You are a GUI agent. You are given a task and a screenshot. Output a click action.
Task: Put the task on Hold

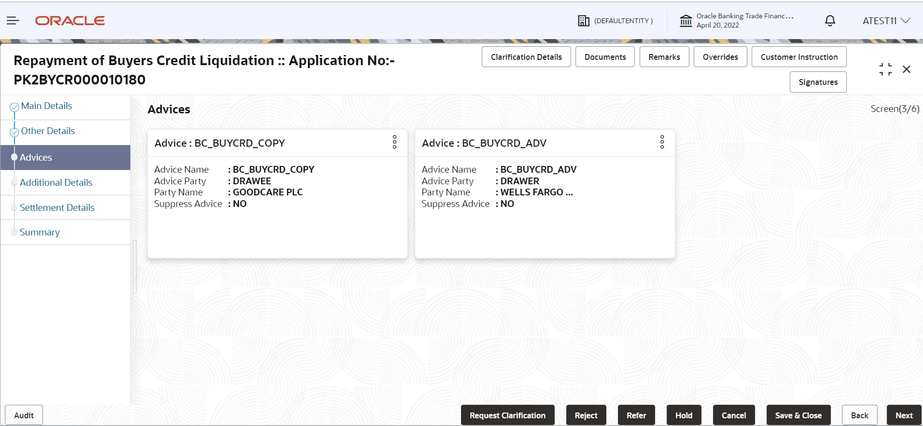click(x=684, y=415)
